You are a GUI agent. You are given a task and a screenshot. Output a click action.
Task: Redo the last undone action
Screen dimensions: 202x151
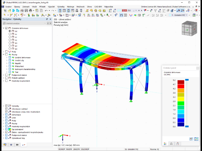53,11
